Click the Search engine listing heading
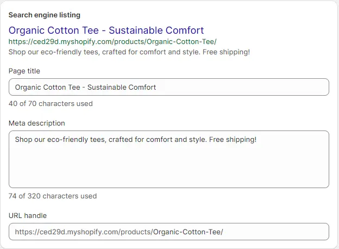Viewport: 339px width, 249px height. (45, 15)
